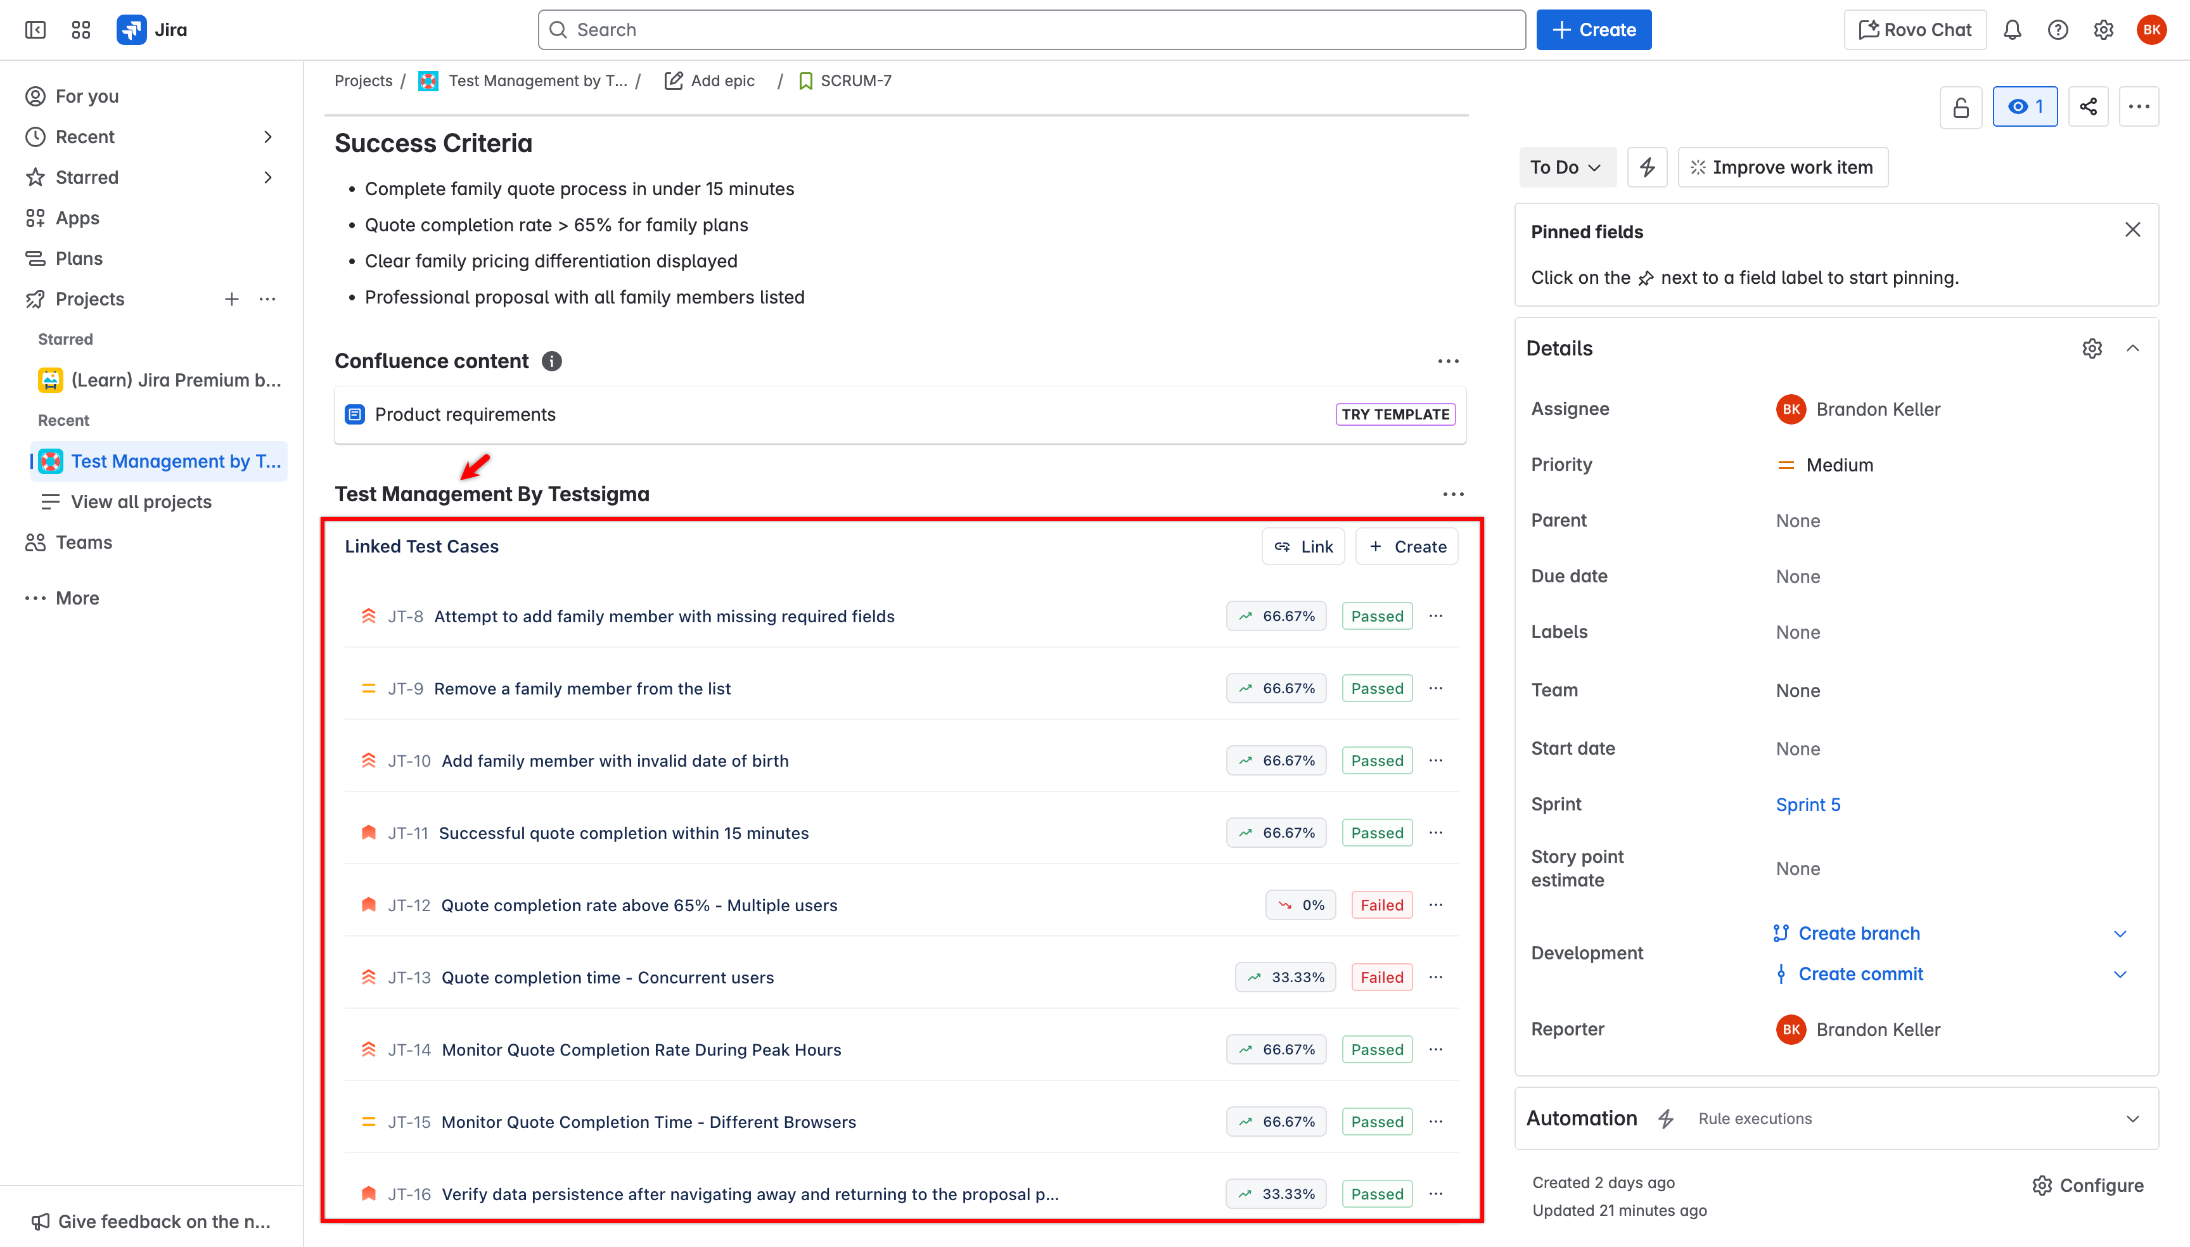Collapse the sidebar using the top-left icon
The width and height of the screenshot is (2190, 1247).
(35, 30)
